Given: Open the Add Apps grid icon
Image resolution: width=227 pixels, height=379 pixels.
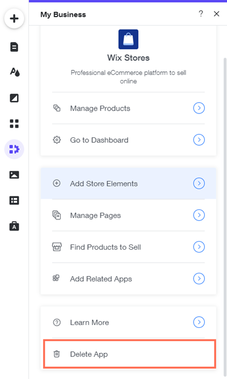Looking at the screenshot, I should 14,124.
